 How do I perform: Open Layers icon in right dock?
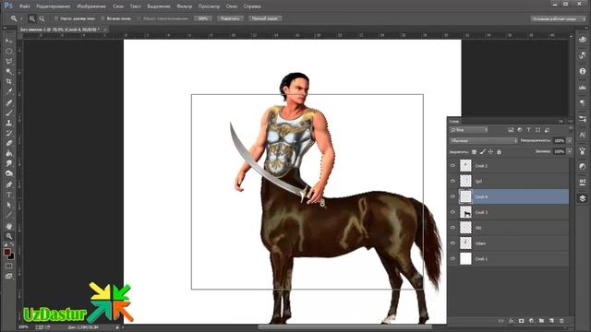click(583, 198)
